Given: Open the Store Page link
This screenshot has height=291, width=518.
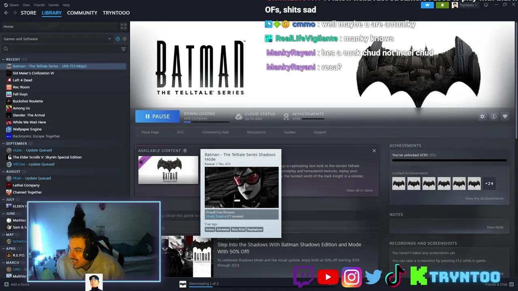Looking at the screenshot, I should click(x=150, y=132).
